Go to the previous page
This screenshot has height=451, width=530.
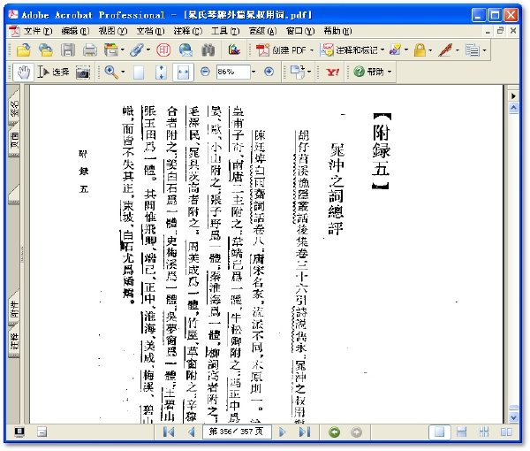[192, 432]
